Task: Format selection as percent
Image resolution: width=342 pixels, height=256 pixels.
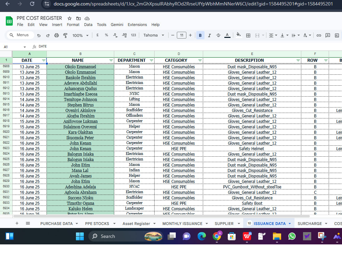Action: (106, 35)
